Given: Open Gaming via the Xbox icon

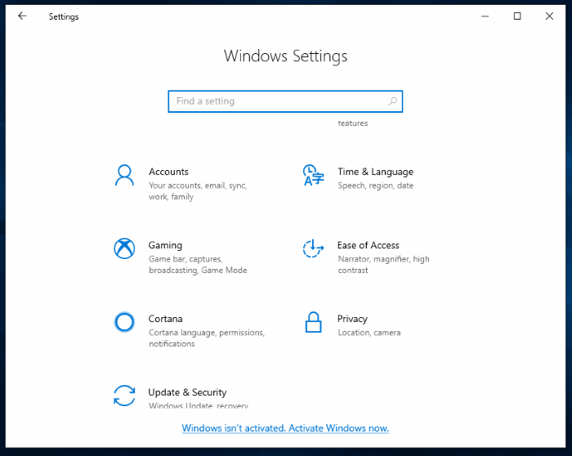Looking at the screenshot, I should coord(124,248).
